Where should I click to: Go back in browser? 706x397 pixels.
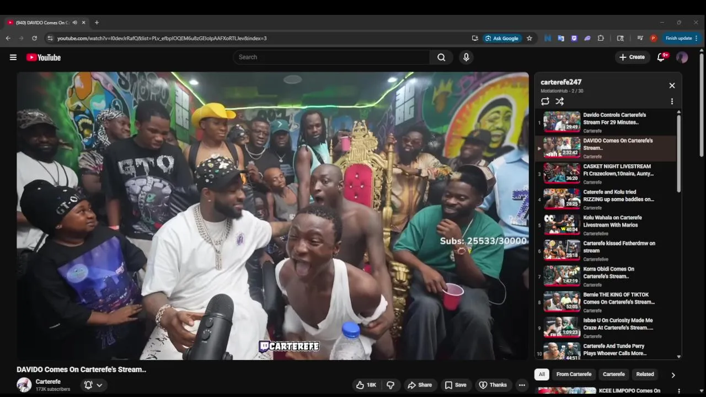pyautogui.click(x=8, y=38)
